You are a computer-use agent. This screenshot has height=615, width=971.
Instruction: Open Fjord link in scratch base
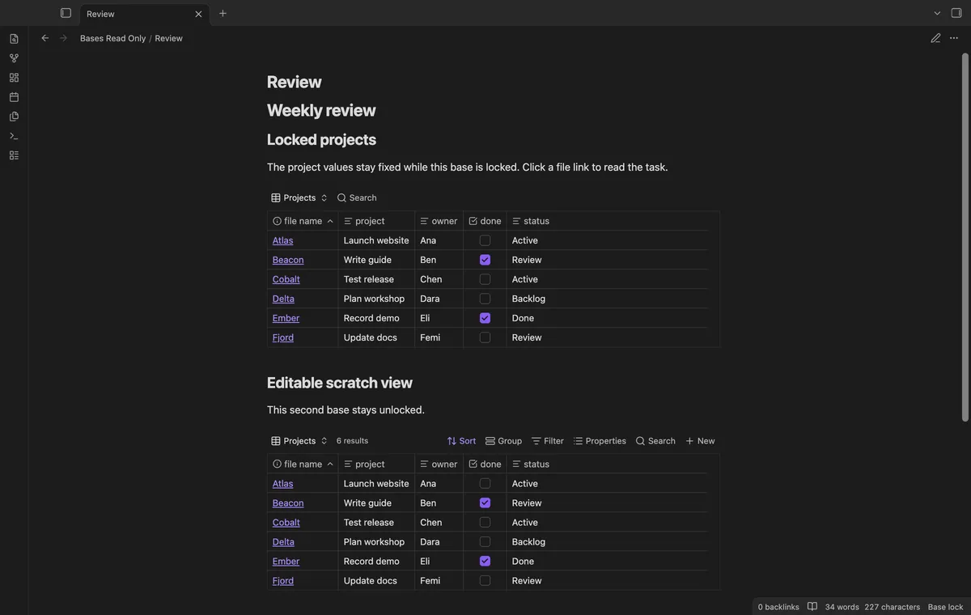click(x=283, y=581)
